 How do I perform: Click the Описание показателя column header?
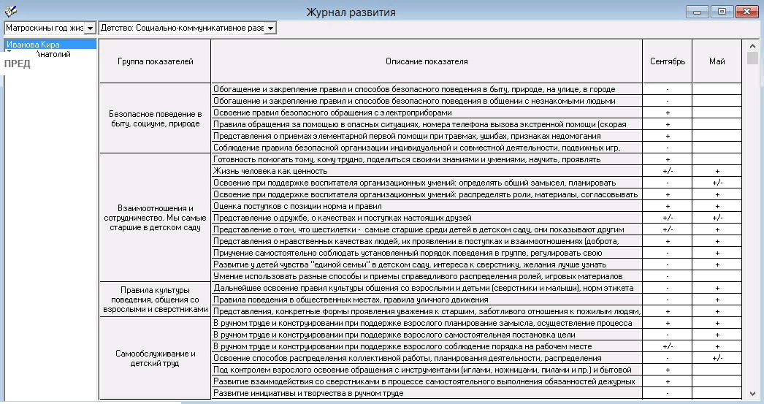pyautogui.click(x=427, y=61)
